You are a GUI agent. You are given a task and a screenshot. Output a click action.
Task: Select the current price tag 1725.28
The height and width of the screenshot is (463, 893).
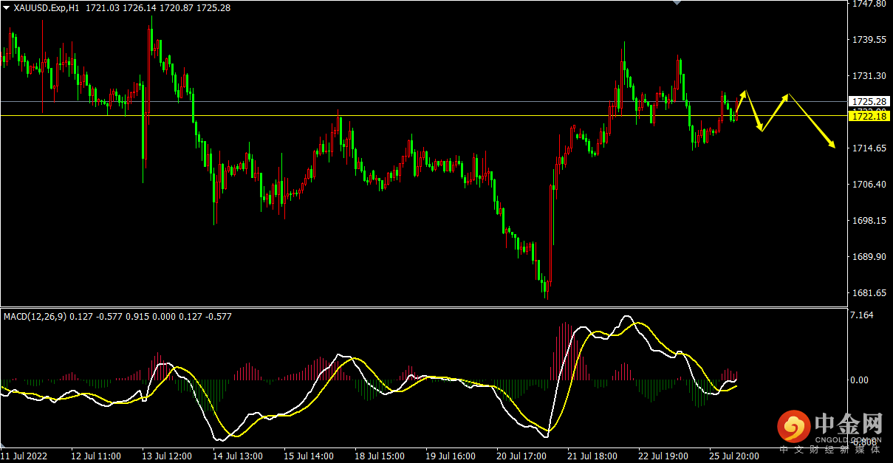coord(869,101)
